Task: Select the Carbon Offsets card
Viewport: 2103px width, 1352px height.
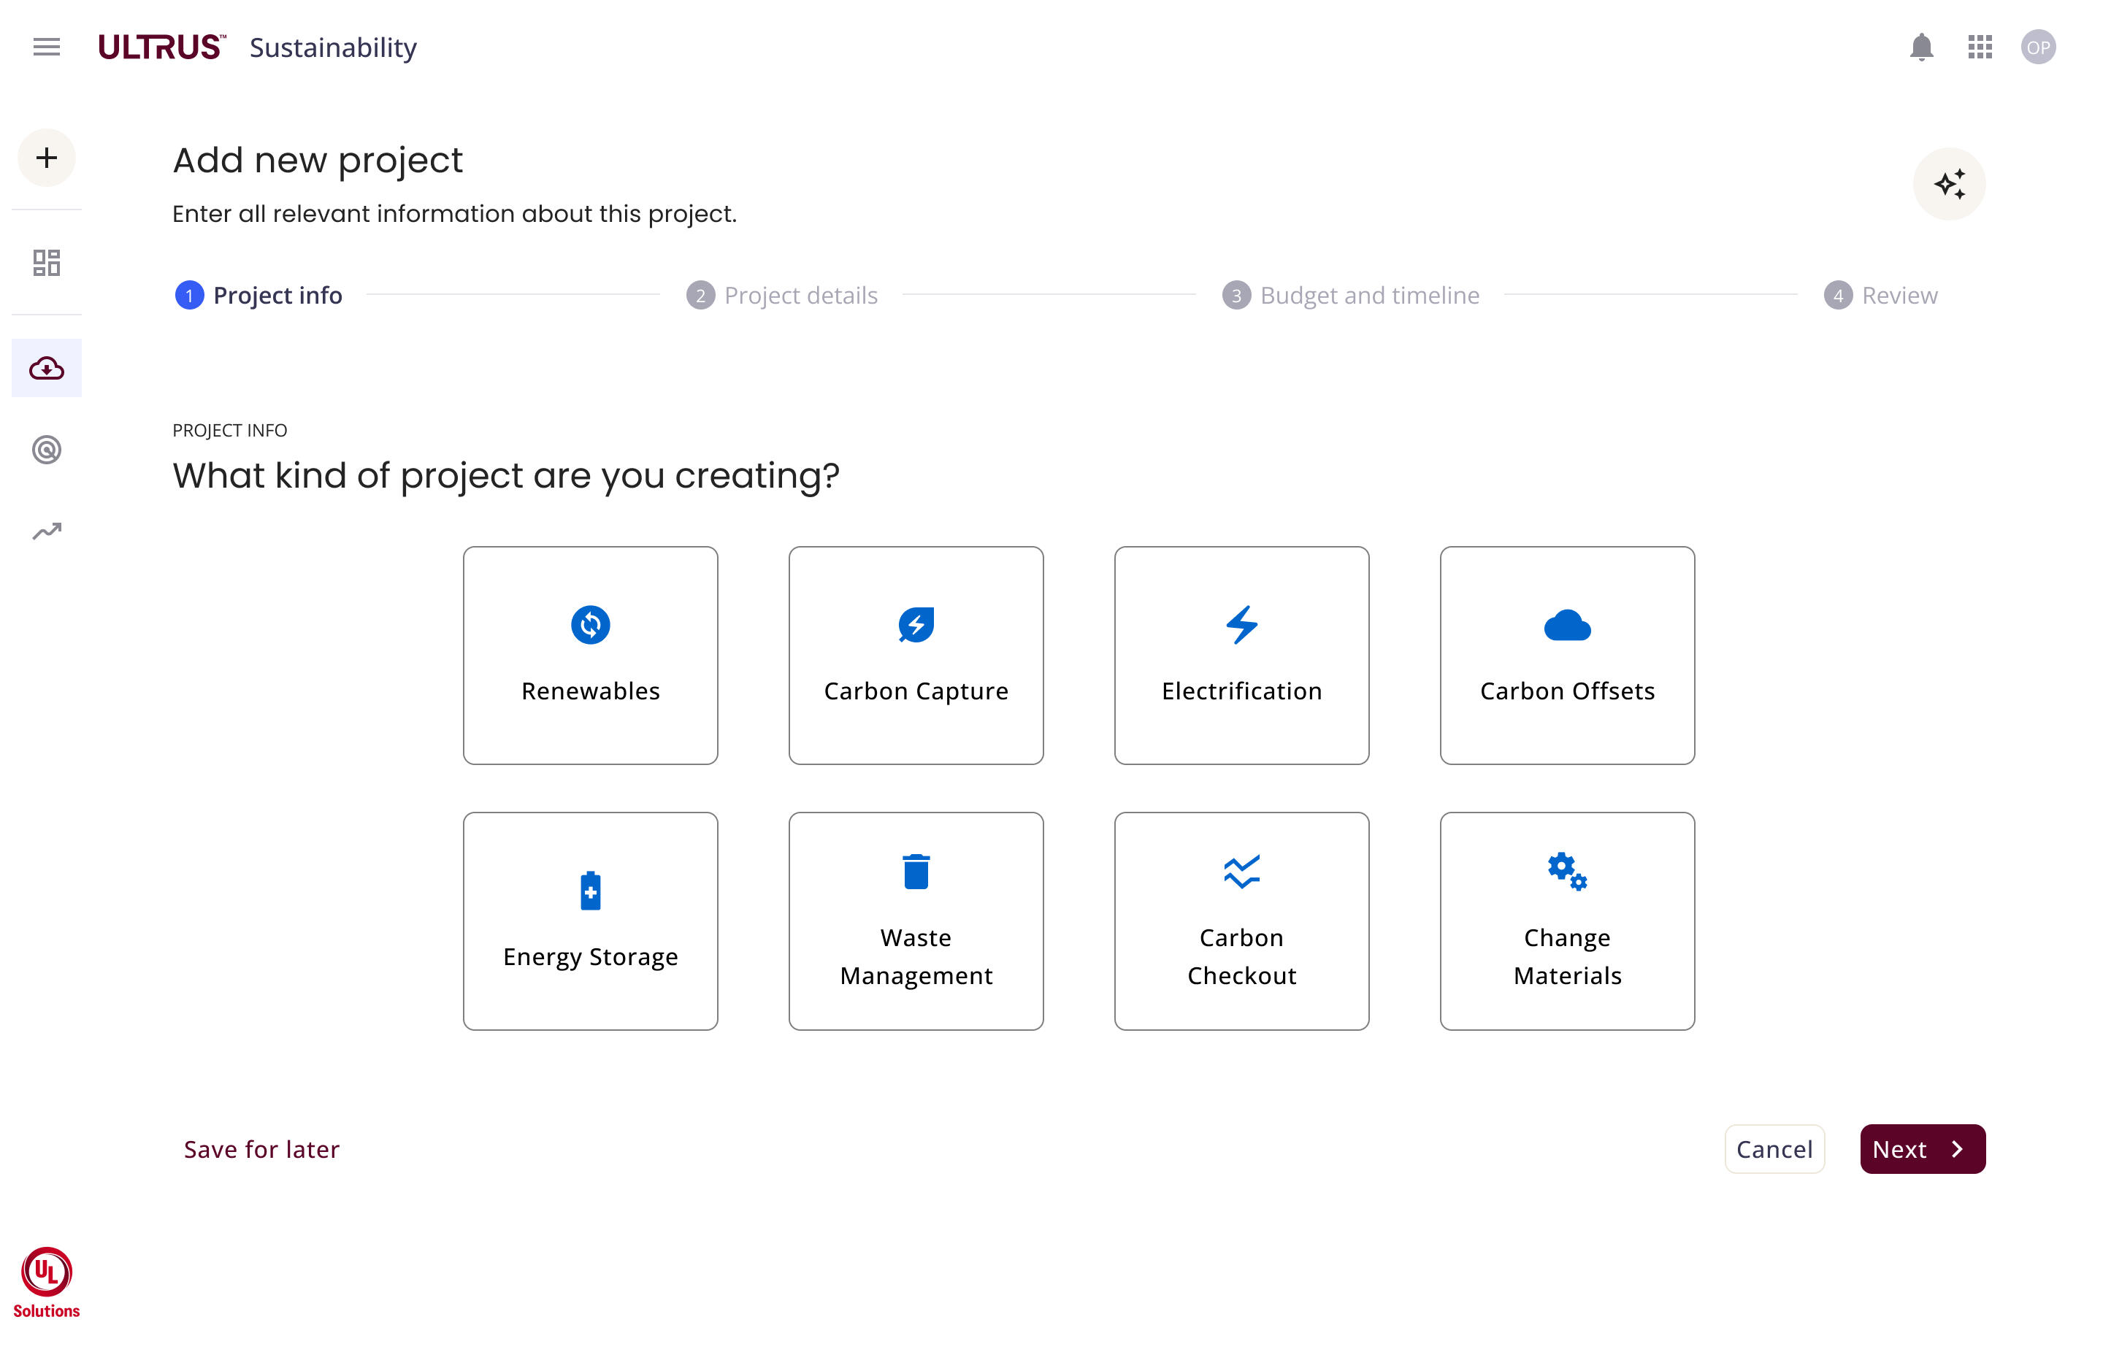Action: coord(1566,655)
